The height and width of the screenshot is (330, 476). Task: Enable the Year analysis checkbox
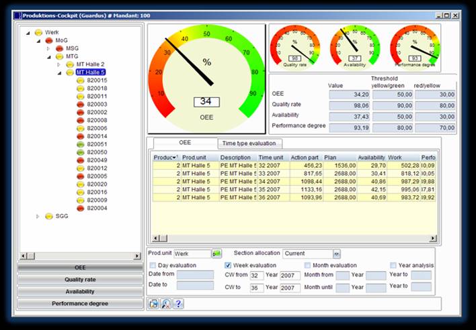tap(393, 266)
